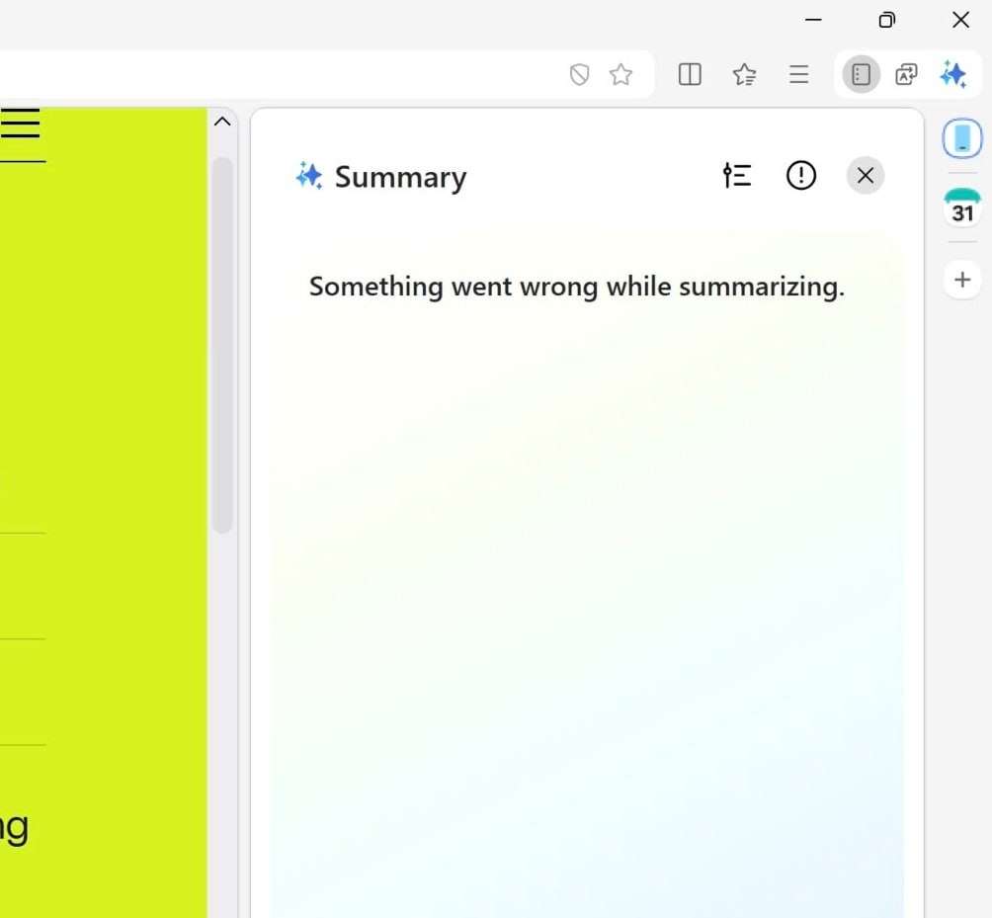Restore down the browser window
992x918 pixels.
click(x=887, y=20)
